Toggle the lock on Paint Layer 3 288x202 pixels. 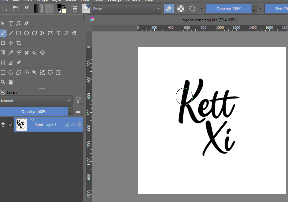point(67,125)
